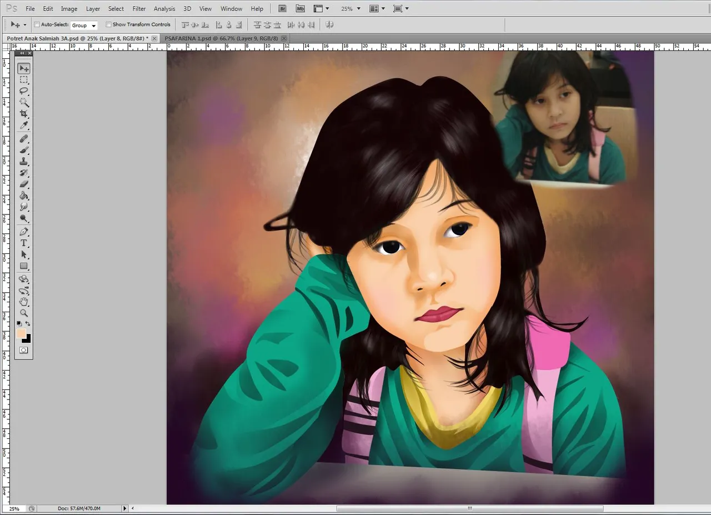Open the Window menu
Screen dimensions: 711x515
tap(231, 9)
